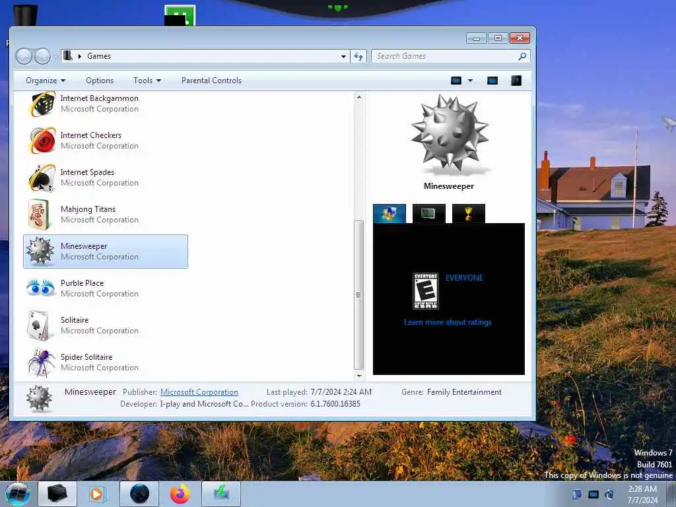Image resolution: width=676 pixels, height=507 pixels.
Task: Click the Change your view toolbar icon
Action: tap(456, 81)
